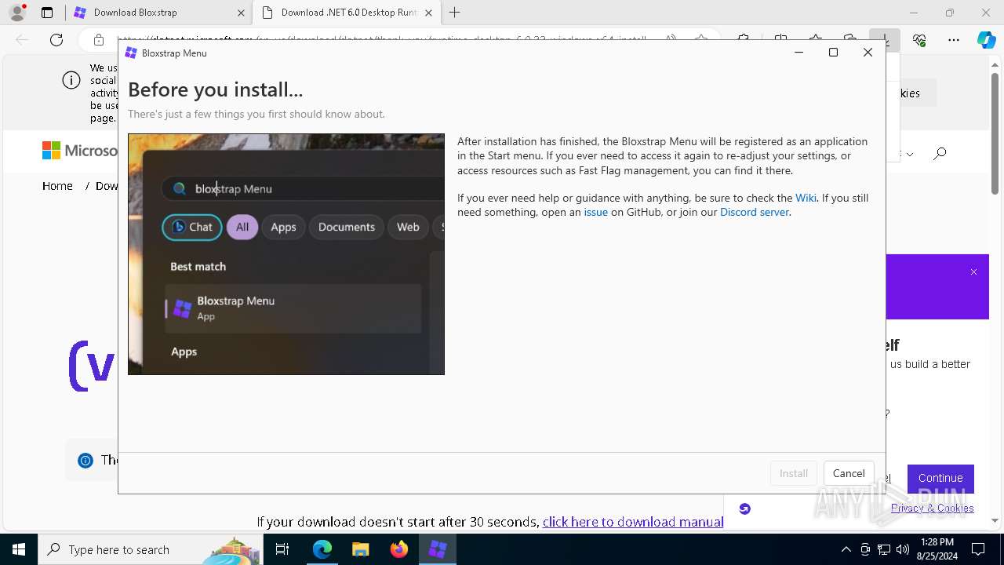Click Bloxstrap icon on the taskbar

pos(438,549)
